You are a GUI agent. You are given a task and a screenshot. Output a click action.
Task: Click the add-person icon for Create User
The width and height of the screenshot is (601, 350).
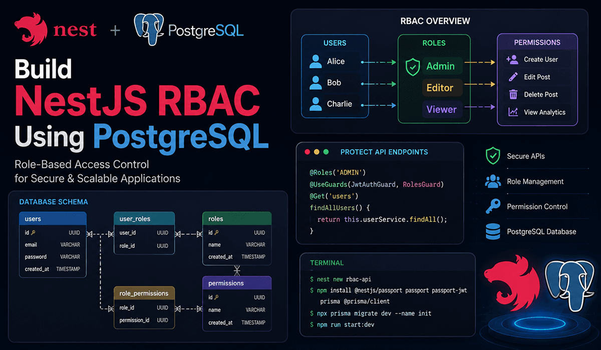(512, 60)
